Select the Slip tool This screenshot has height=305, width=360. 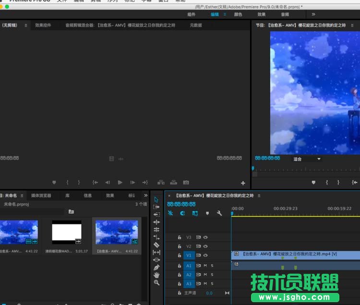click(x=156, y=253)
